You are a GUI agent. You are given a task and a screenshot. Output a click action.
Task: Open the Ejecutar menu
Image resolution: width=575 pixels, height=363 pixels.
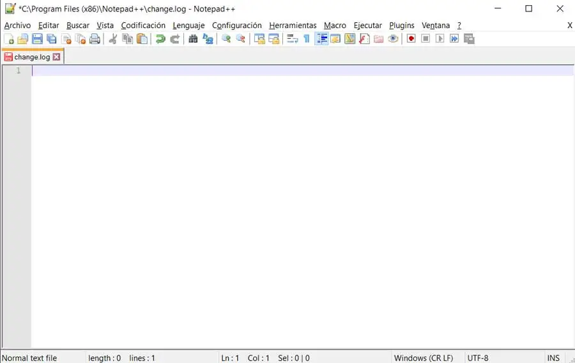tap(367, 26)
